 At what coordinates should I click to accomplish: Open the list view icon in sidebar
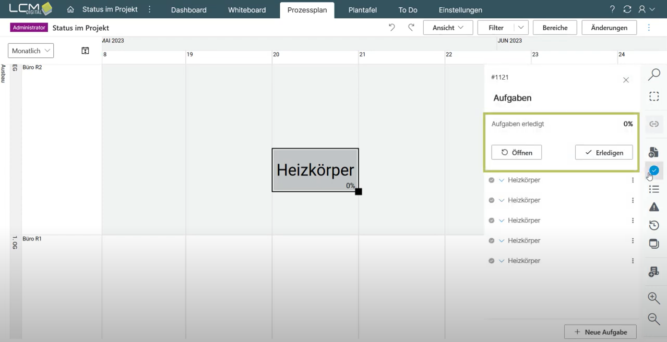click(653, 189)
